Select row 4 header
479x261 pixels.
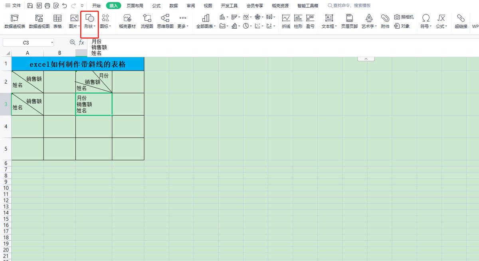(6, 126)
